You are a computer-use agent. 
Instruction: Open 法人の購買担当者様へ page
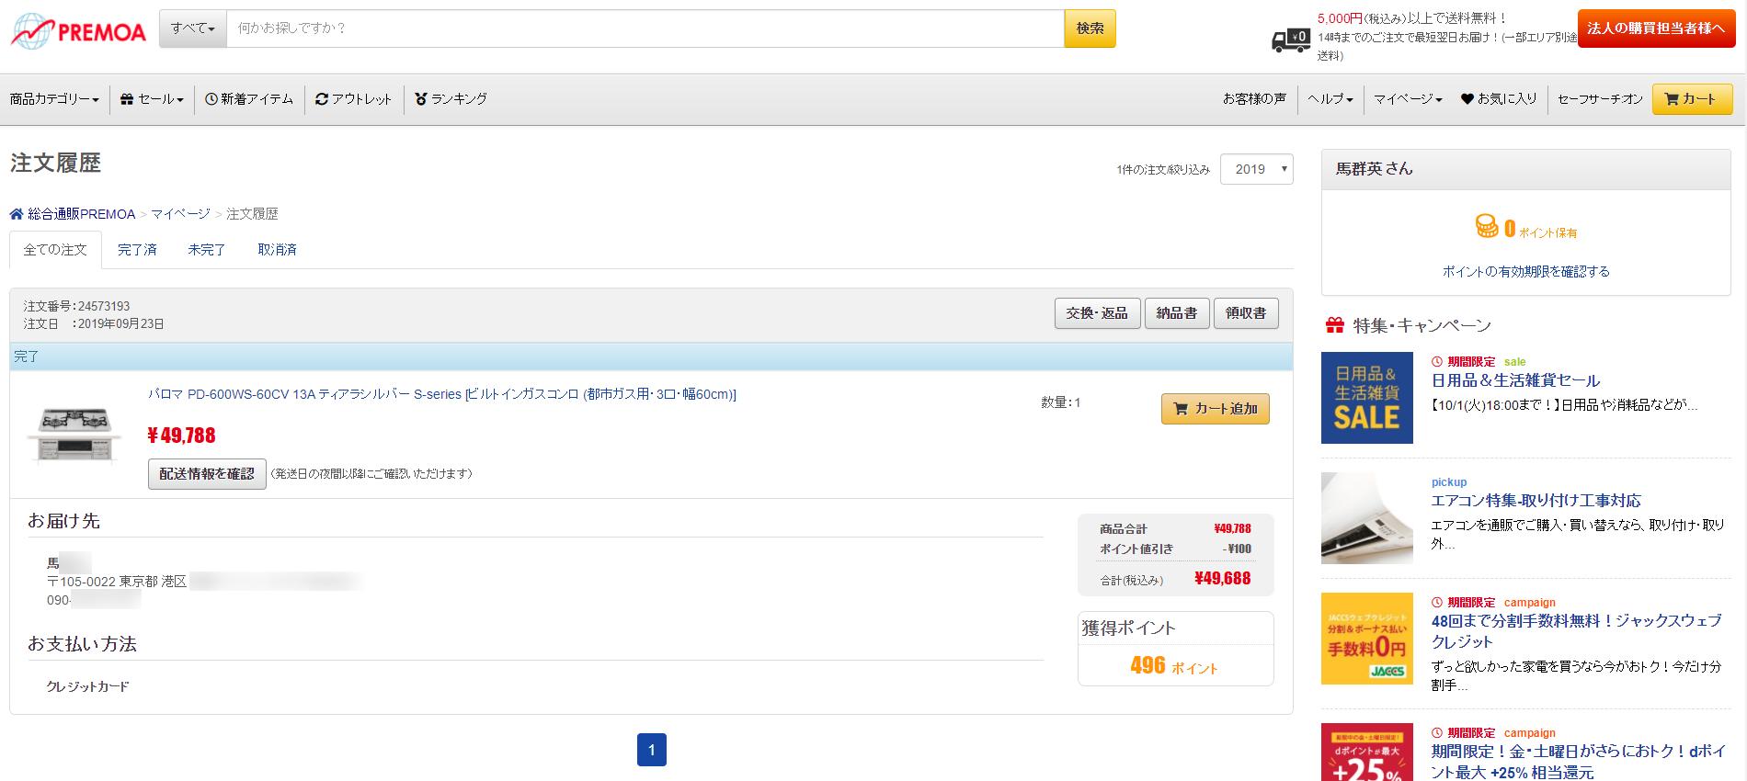(1656, 28)
